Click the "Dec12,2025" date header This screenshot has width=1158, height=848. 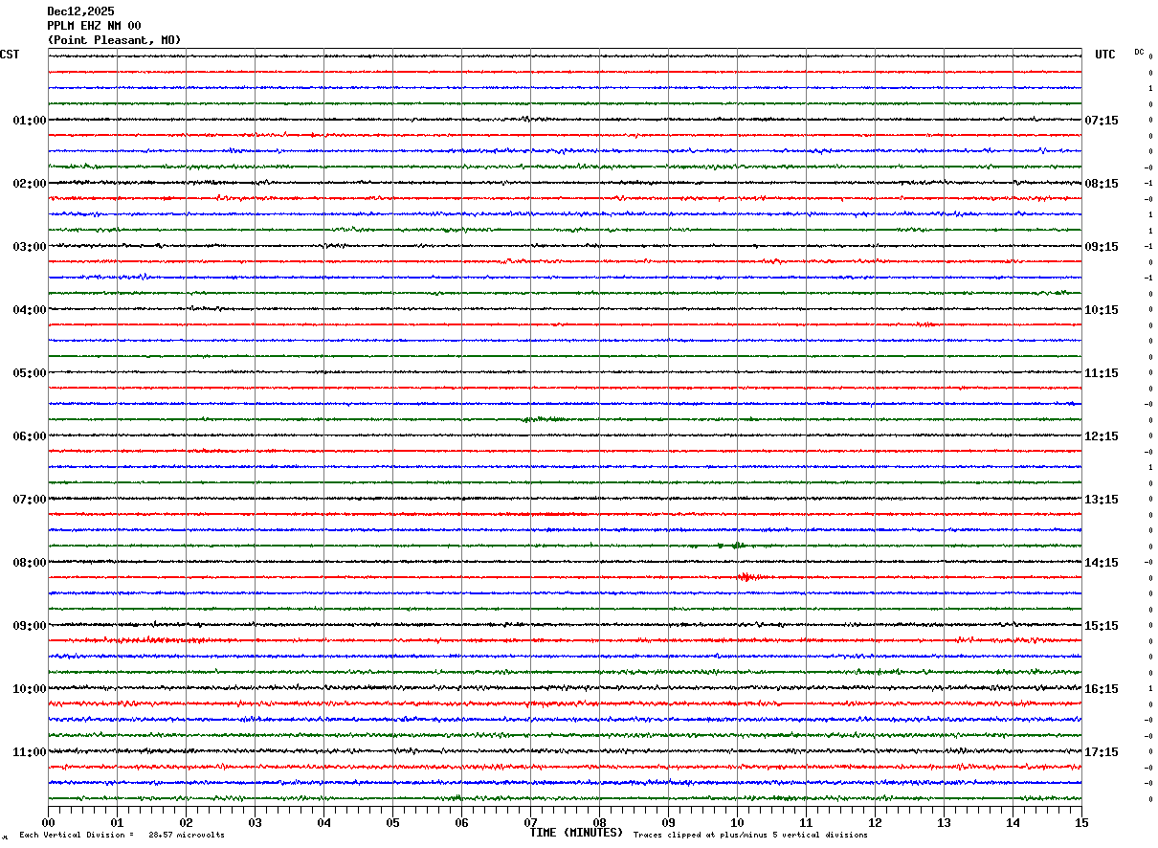click(x=80, y=11)
